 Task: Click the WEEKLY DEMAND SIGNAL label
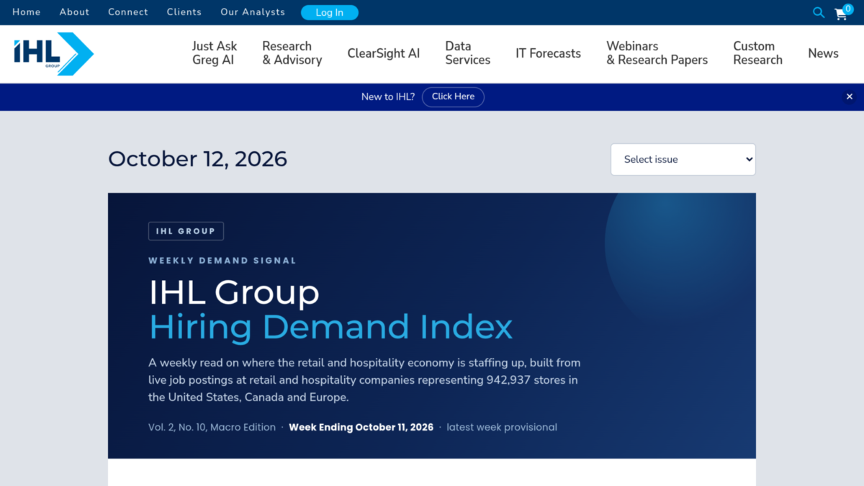[x=222, y=261]
